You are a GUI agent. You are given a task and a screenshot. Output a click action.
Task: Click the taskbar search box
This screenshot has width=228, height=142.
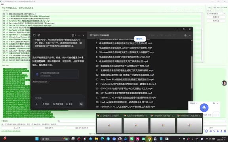[x=55, y=139]
